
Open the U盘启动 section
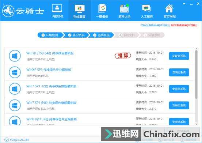pyautogui.click(x=57, y=11)
